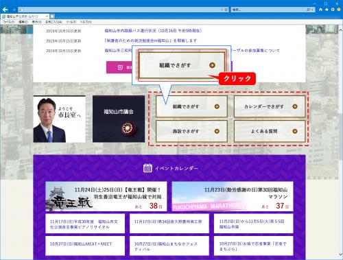
Task: Click the よくある質問 button
Action: click(270, 131)
